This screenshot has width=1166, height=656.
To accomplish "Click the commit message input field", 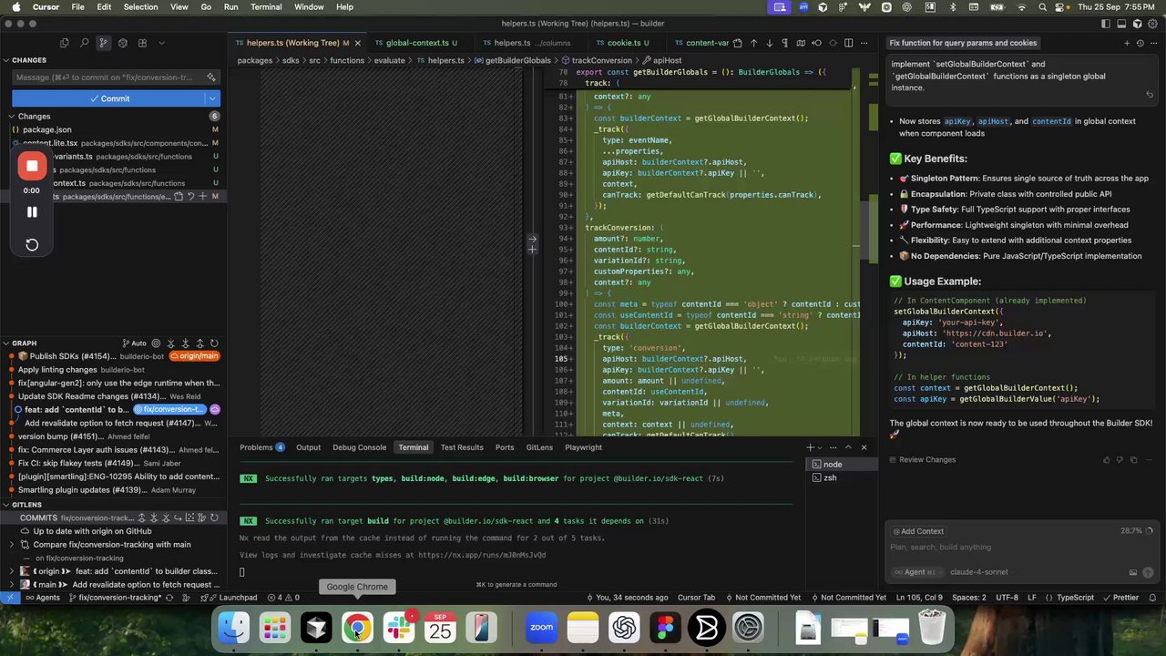I will 105,77.
